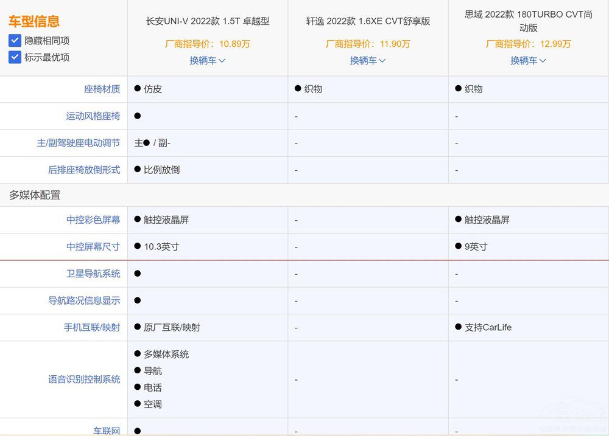Toggle the 标示最优项 checkbox
The image size is (609, 436).
15,57
